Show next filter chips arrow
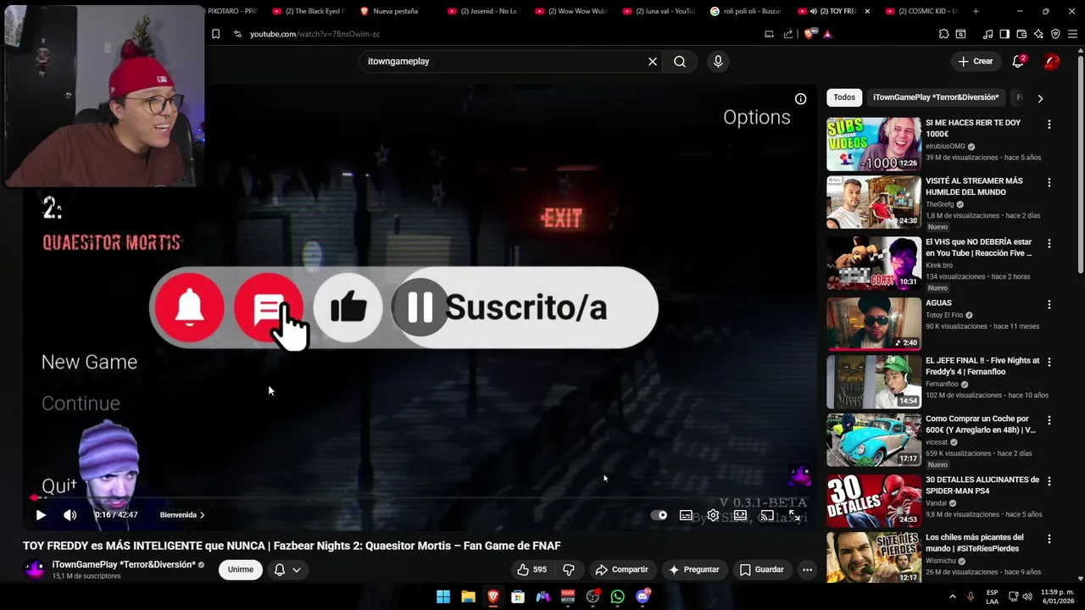 click(1040, 98)
